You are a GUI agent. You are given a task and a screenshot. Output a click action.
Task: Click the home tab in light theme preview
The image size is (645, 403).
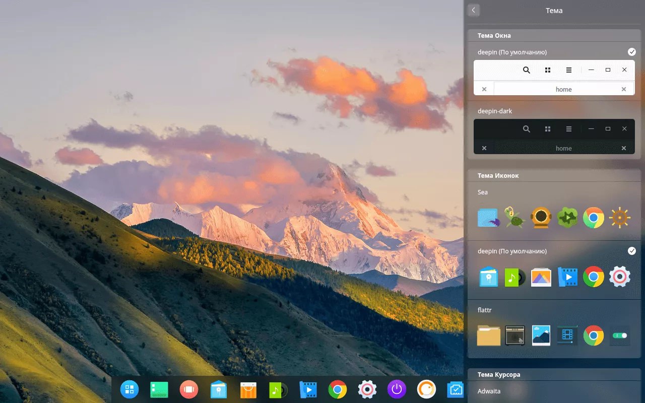pyautogui.click(x=563, y=89)
